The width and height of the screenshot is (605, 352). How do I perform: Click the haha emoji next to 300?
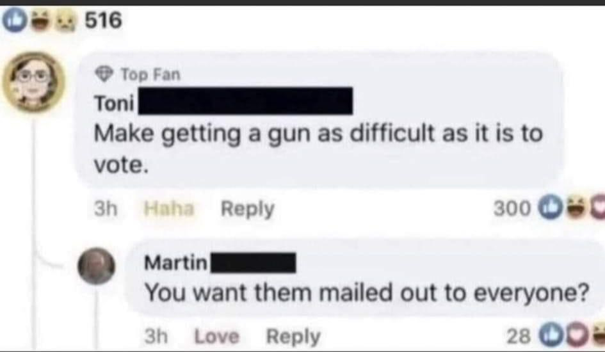pyautogui.click(x=576, y=209)
